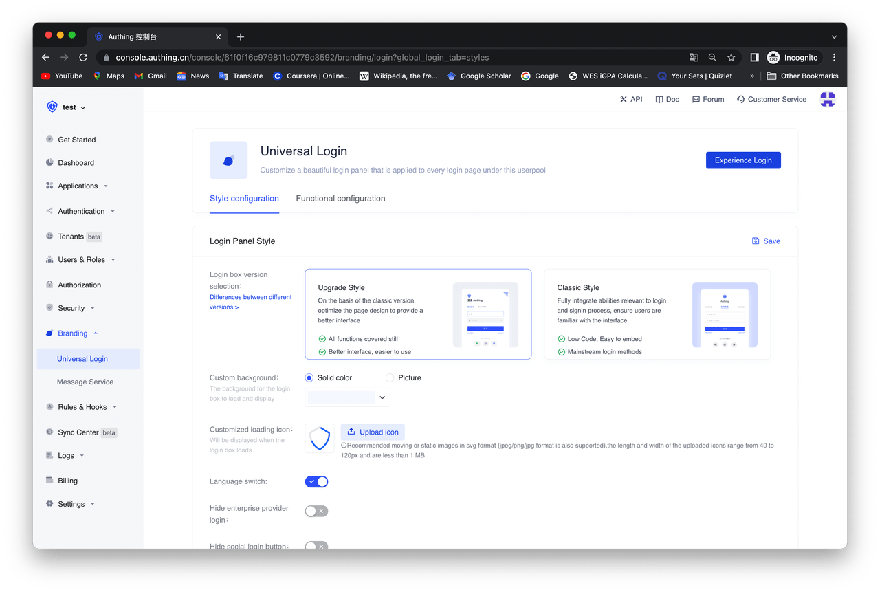
Task: Click the Dashboard pie chart icon
Action: click(x=49, y=163)
